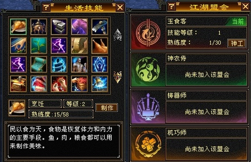Select the cooking chicken drumstick skill icon

coord(18,27)
